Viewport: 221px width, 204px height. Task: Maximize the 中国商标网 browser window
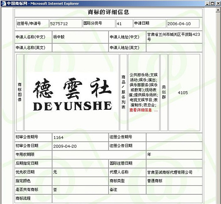coord(213,3)
